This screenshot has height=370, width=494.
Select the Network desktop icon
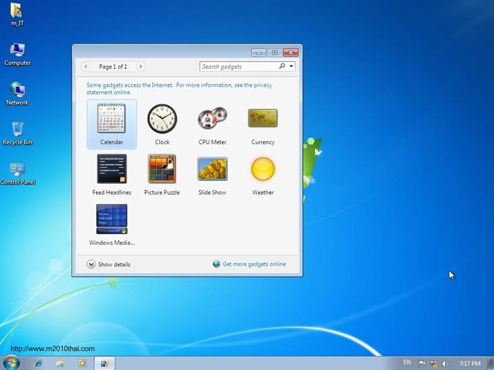click(x=18, y=94)
